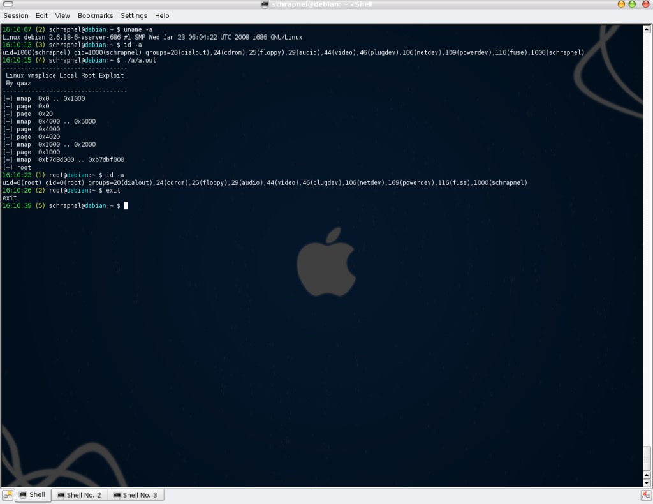The image size is (653, 504).
Task: Click the 'uname -a' command text
Action: tap(138, 29)
